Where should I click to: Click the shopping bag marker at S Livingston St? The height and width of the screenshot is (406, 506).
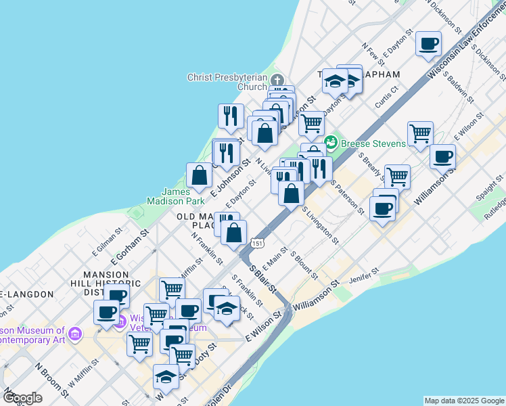click(x=291, y=194)
